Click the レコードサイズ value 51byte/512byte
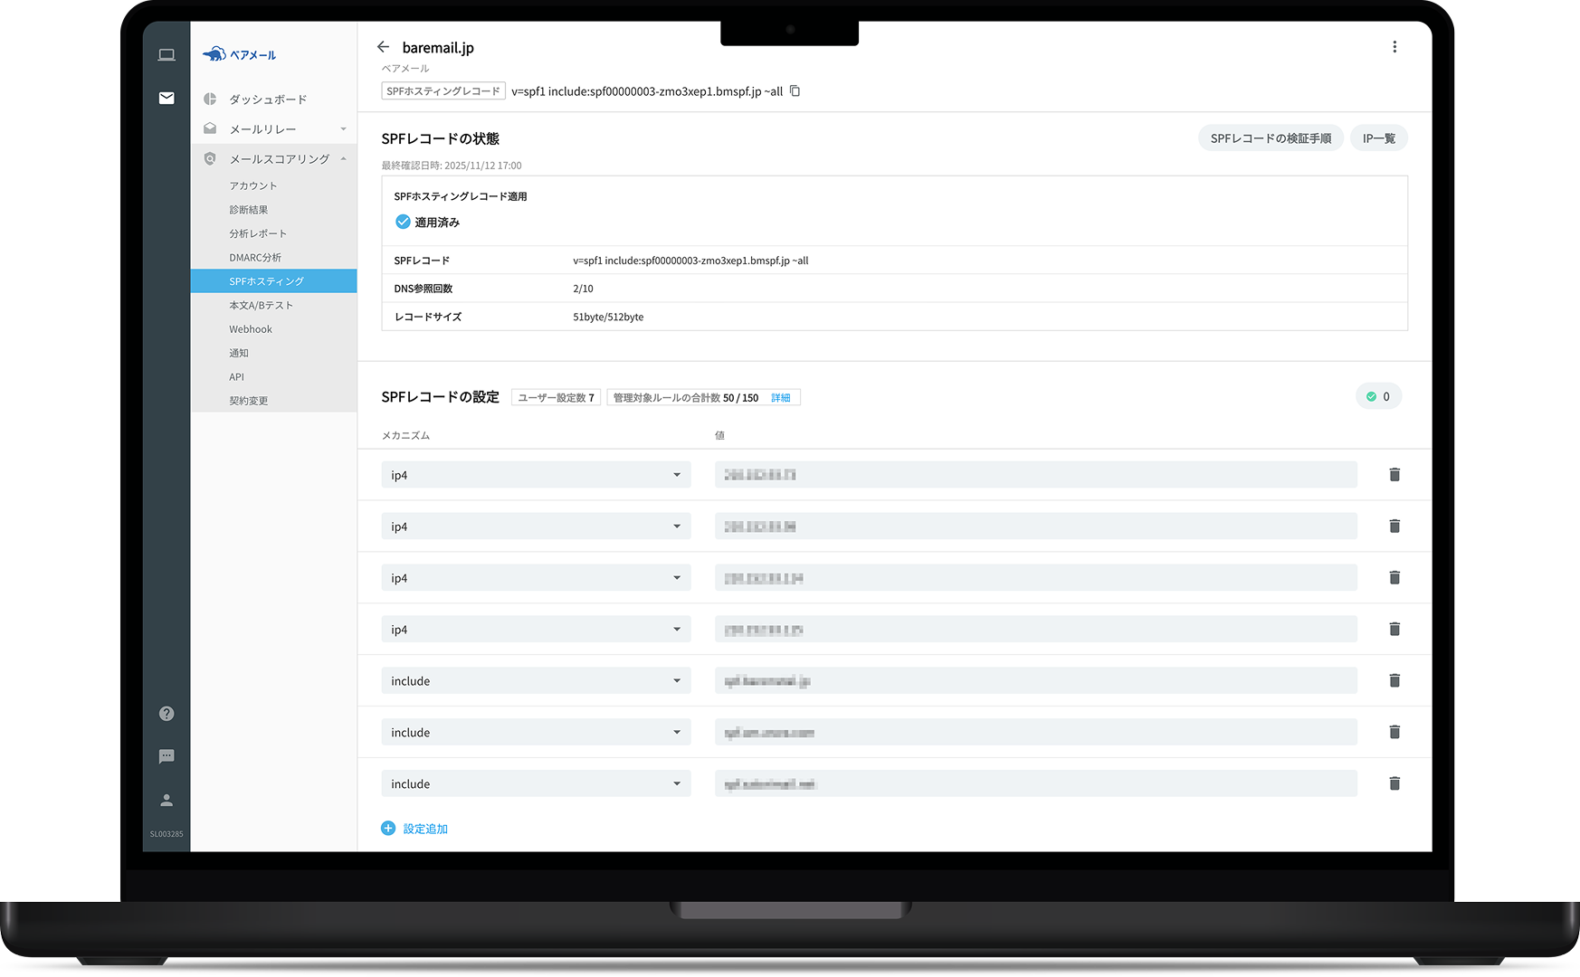1580x977 pixels. click(608, 317)
